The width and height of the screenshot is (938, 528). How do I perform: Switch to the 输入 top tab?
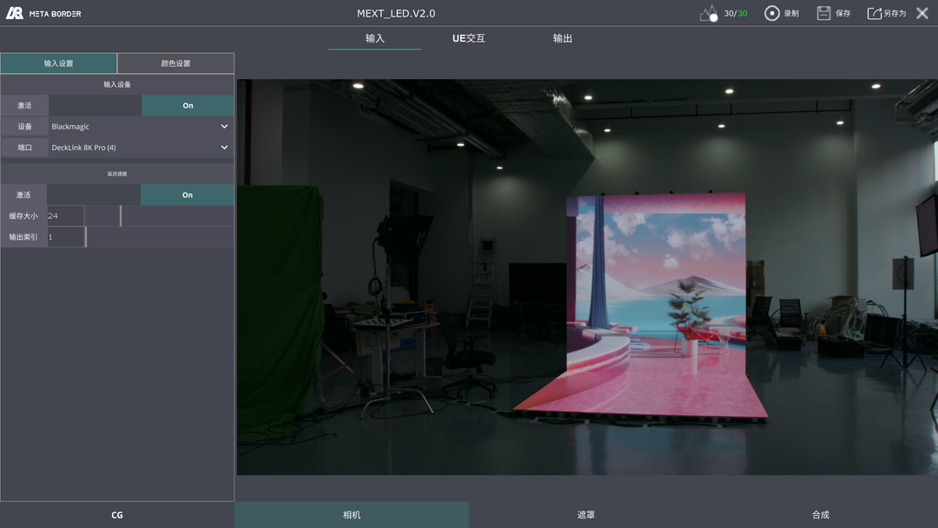pyautogui.click(x=375, y=38)
